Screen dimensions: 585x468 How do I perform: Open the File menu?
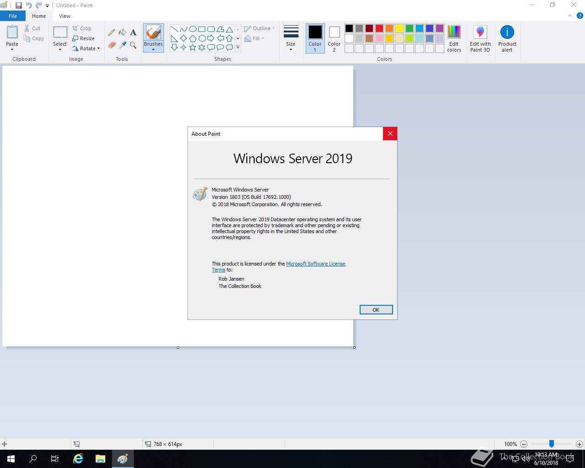click(x=13, y=16)
